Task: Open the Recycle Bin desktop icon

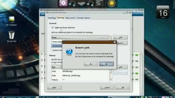Action: 11,36
